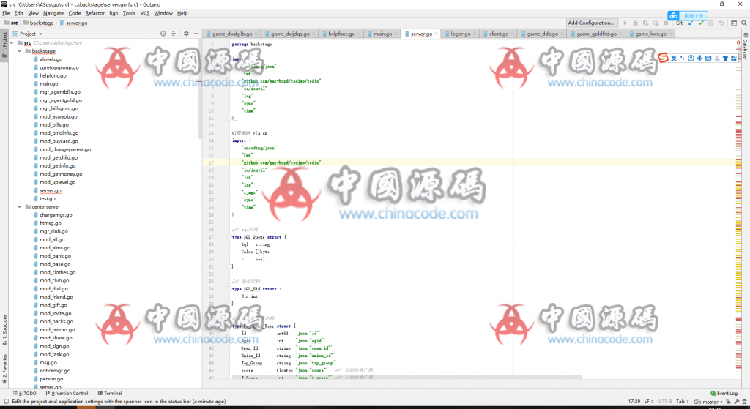Open the Project view dropdown arrow
750x409 pixels.
tap(40, 34)
